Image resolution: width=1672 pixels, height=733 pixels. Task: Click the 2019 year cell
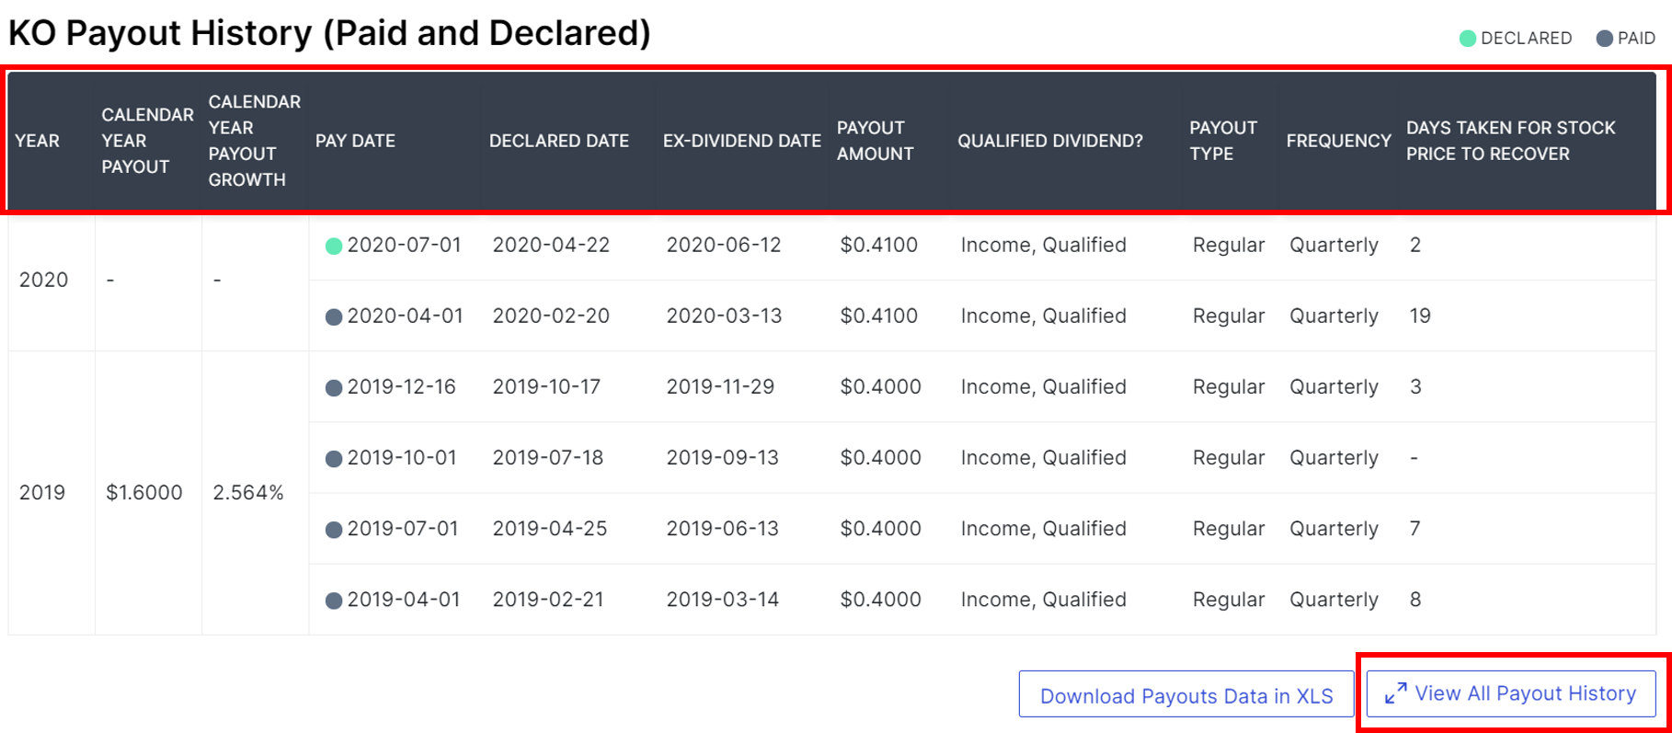tap(42, 492)
